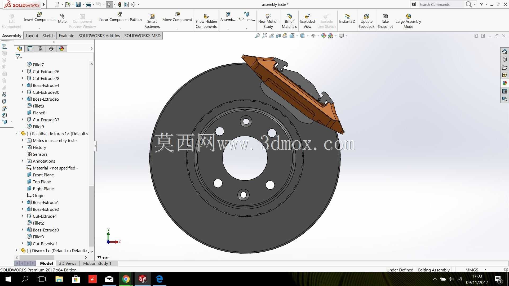Image resolution: width=509 pixels, height=286 pixels.
Task: Take Snapshot of the assembly
Action: 385,21
